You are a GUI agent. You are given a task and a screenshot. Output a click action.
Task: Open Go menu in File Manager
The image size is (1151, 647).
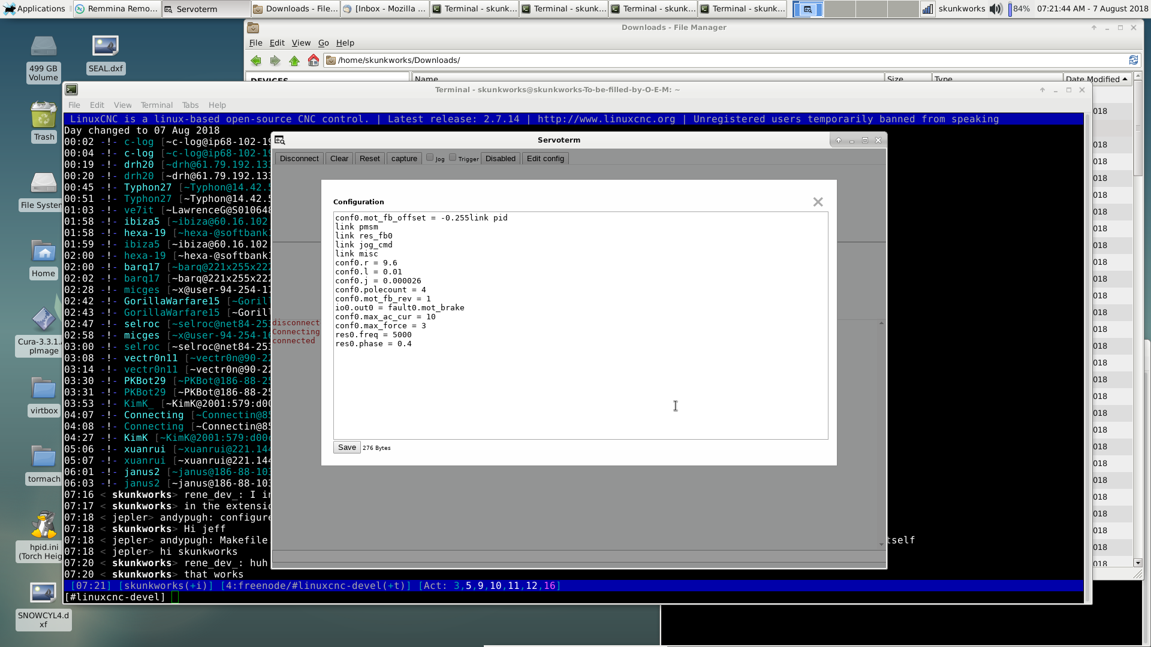323,43
